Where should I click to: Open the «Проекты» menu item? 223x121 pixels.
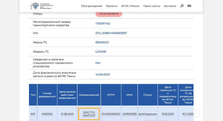112,6
